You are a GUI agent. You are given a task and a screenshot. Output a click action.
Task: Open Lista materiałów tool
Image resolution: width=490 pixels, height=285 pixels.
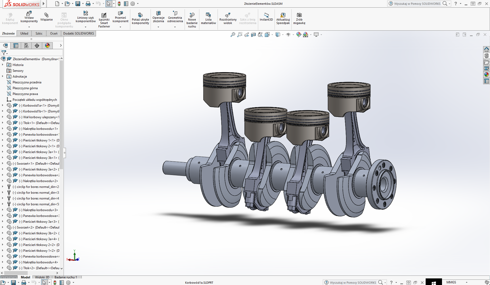pyautogui.click(x=208, y=18)
